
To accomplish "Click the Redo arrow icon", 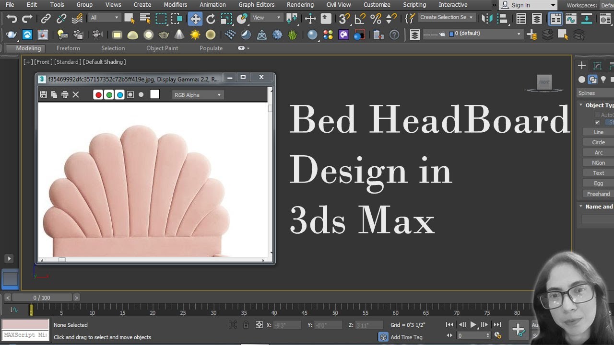I will (27, 19).
